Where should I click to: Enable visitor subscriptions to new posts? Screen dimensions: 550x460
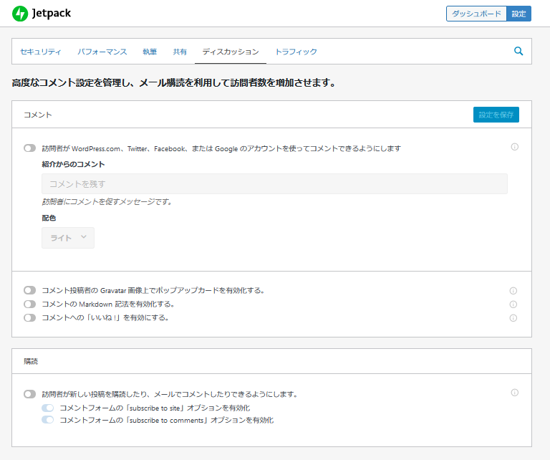pos(29,394)
